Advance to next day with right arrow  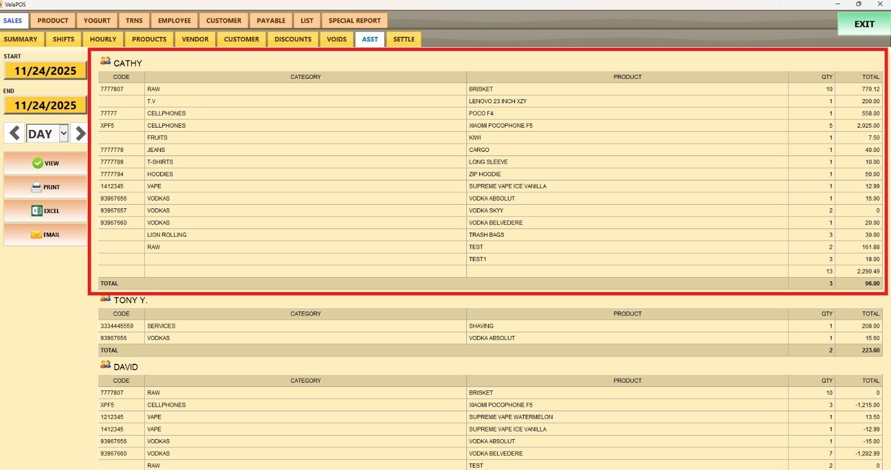click(x=79, y=134)
